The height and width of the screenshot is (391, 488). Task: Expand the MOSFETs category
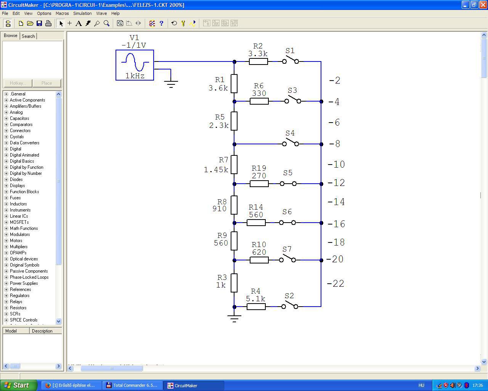6,222
